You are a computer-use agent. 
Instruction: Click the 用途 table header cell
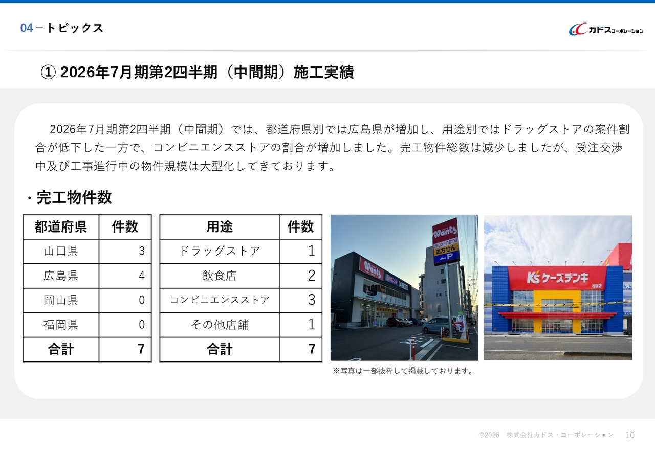(x=220, y=227)
